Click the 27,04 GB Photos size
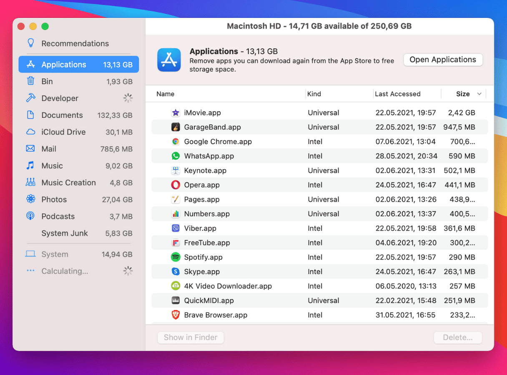This screenshot has height=375, width=507. tap(117, 200)
